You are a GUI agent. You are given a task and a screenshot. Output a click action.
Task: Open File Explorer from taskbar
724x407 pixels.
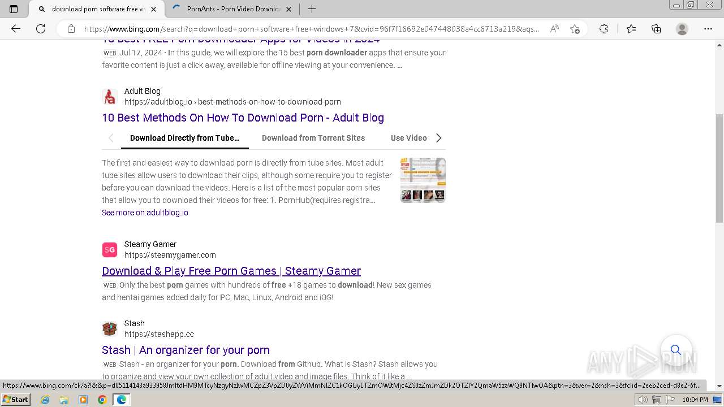64,400
